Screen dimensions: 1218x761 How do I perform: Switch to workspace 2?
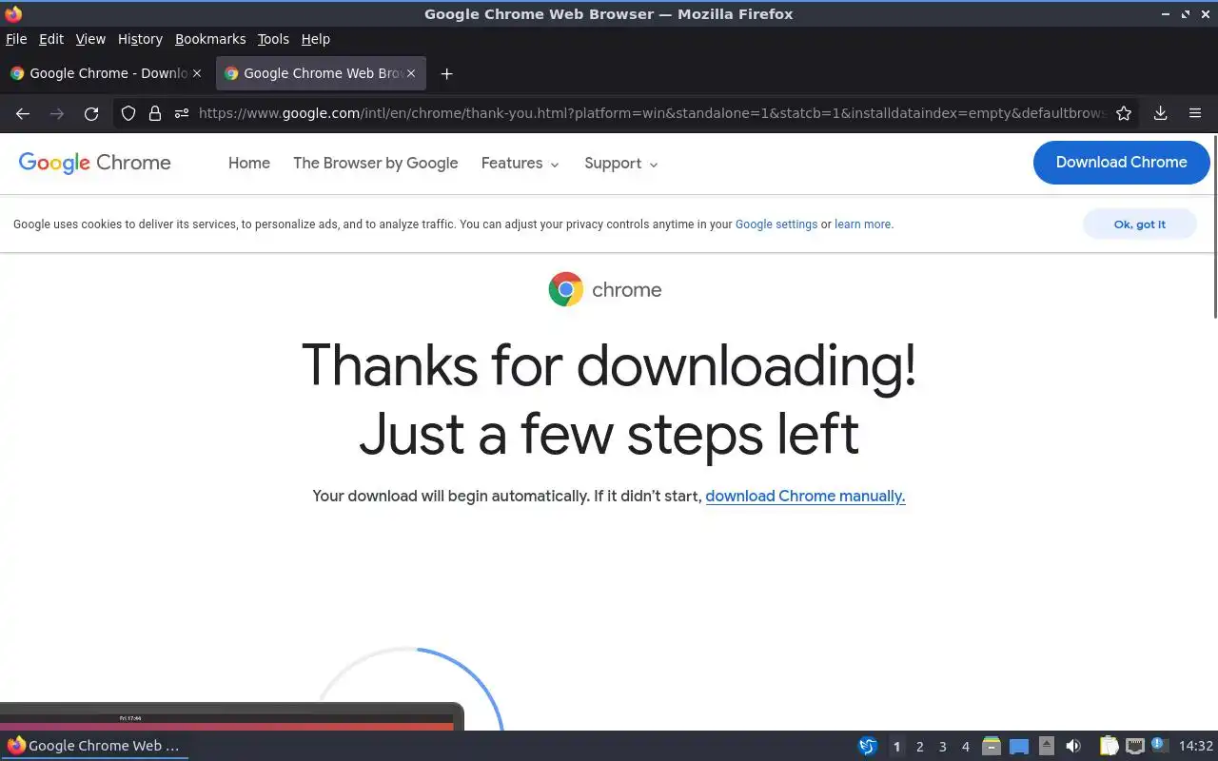(x=919, y=746)
